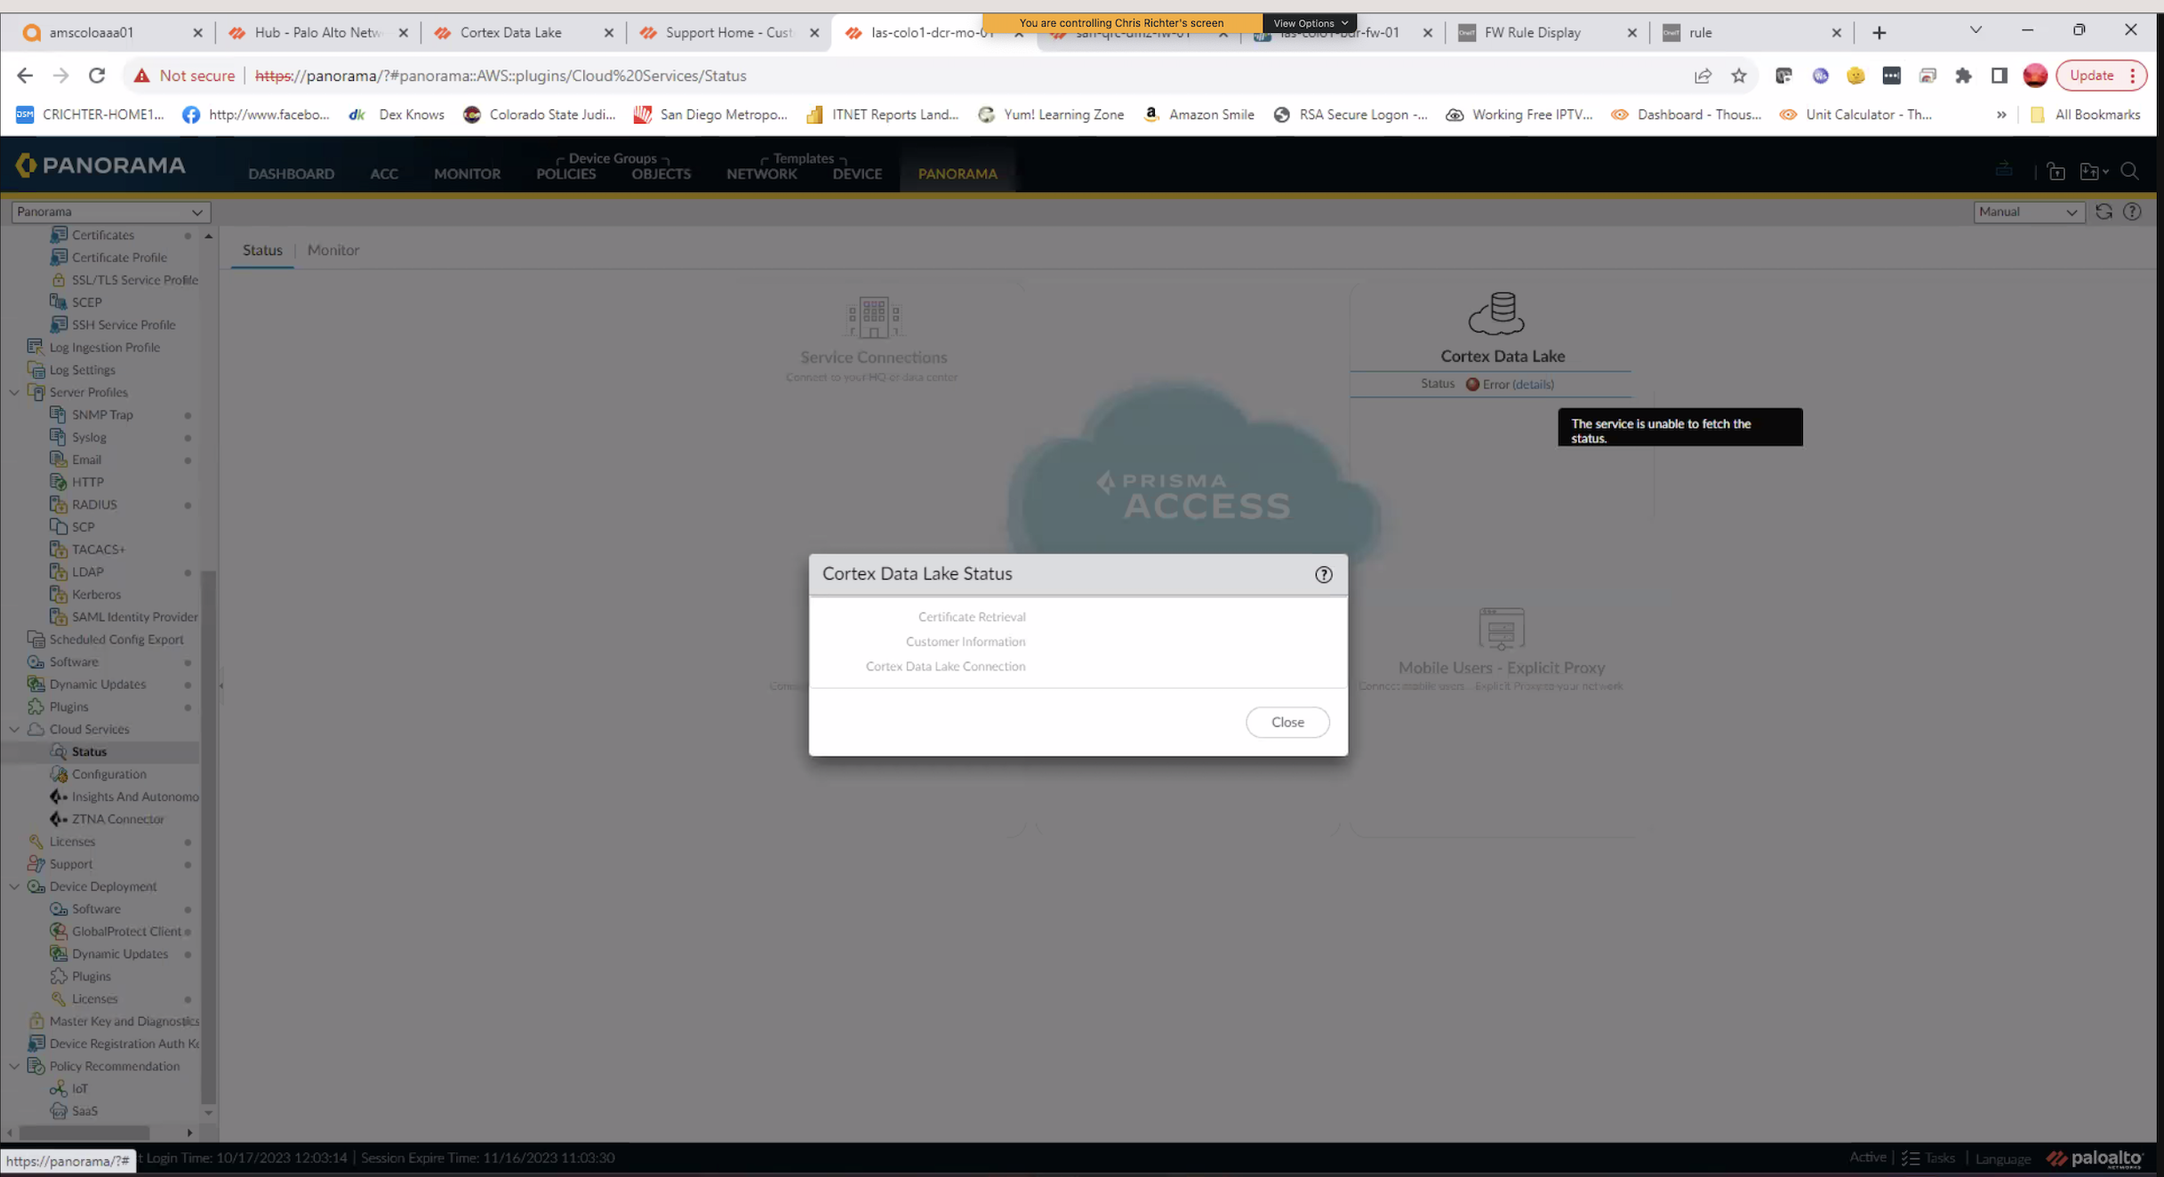Select the DASHBOARD menu tab
The width and height of the screenshot is (2164, 1177).
tap(291, 173)
